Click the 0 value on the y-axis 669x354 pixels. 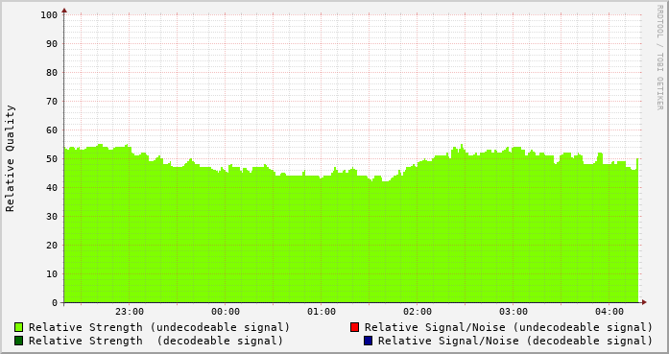click(55, 303)
